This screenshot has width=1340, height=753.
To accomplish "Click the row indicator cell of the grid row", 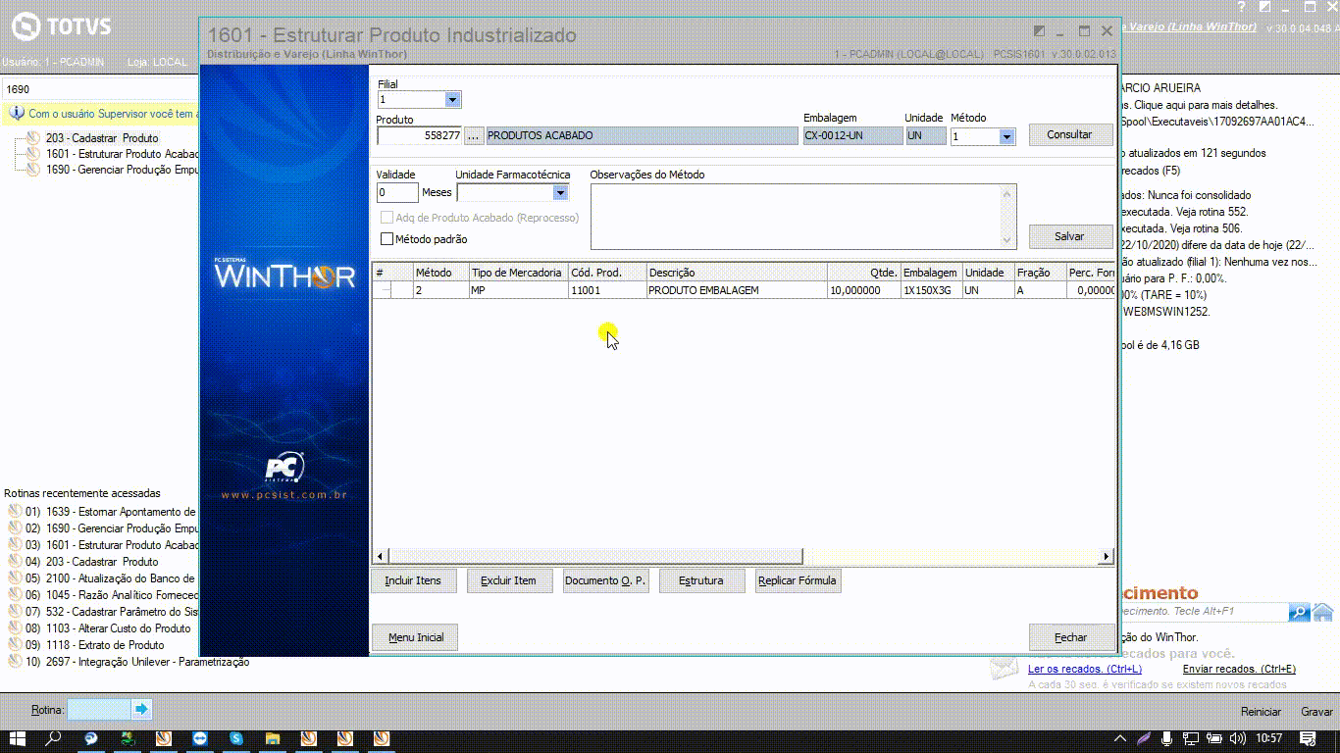I will (x=383, y=290).
